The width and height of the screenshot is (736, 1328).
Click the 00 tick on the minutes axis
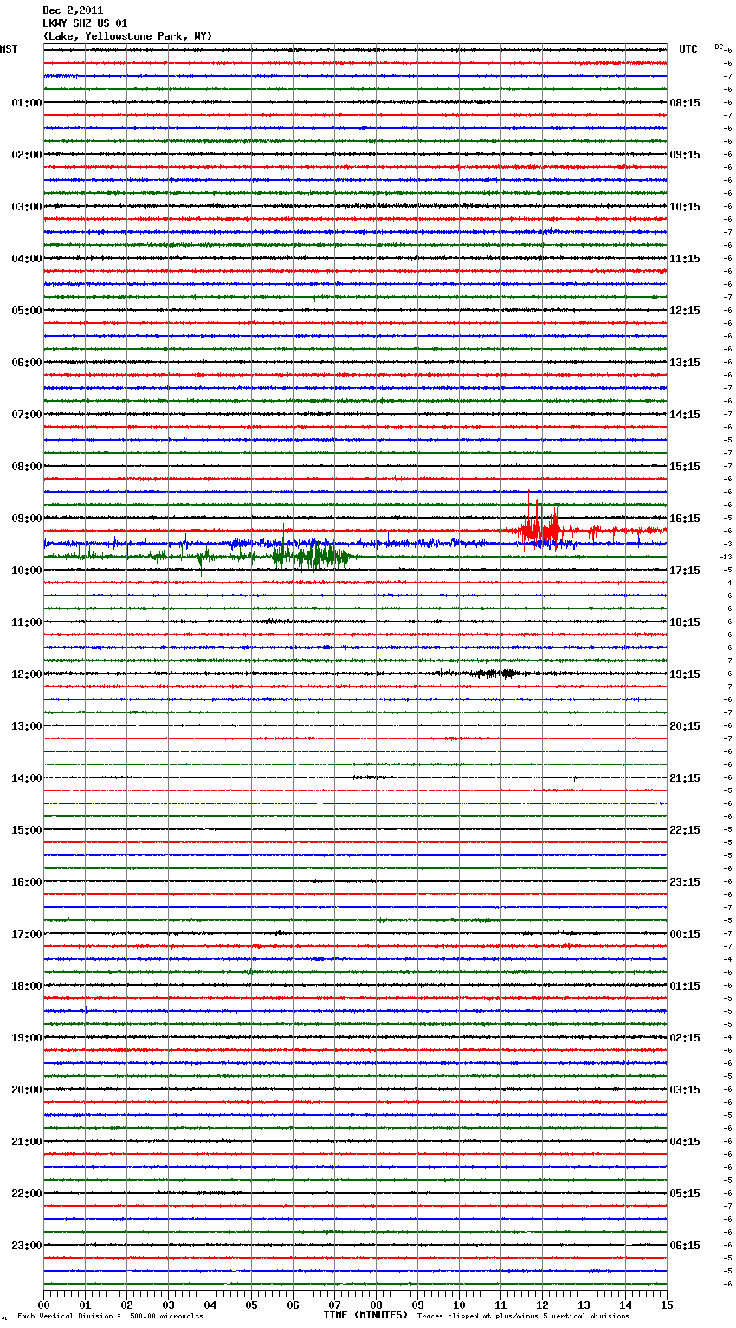point(43,1305)
